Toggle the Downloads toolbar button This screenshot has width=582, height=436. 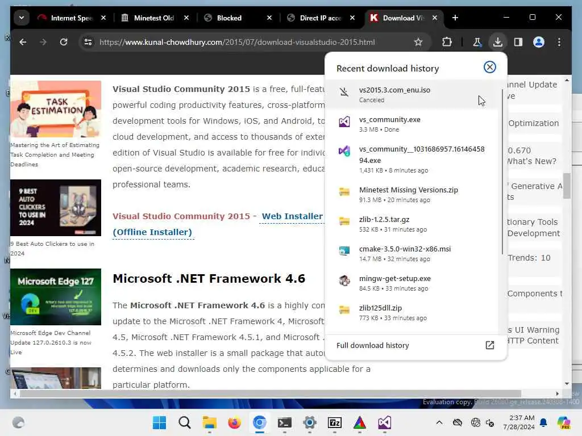(498, 42)
